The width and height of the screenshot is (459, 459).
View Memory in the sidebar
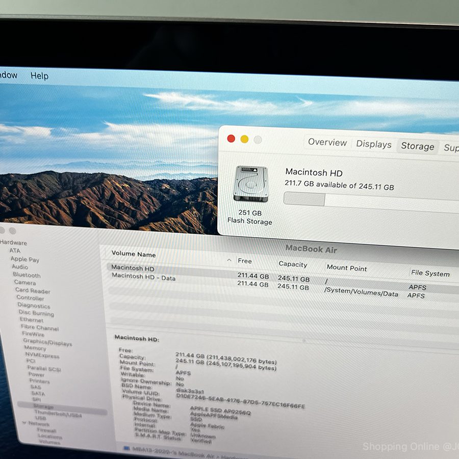coord(35,348)
